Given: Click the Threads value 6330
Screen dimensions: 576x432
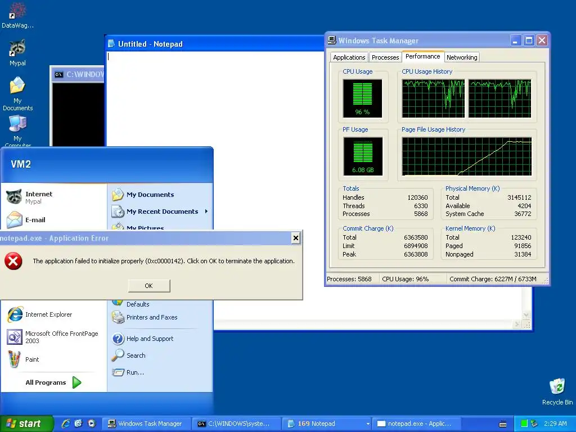Looking at the screenshot, I should click(x=421, y=206).
